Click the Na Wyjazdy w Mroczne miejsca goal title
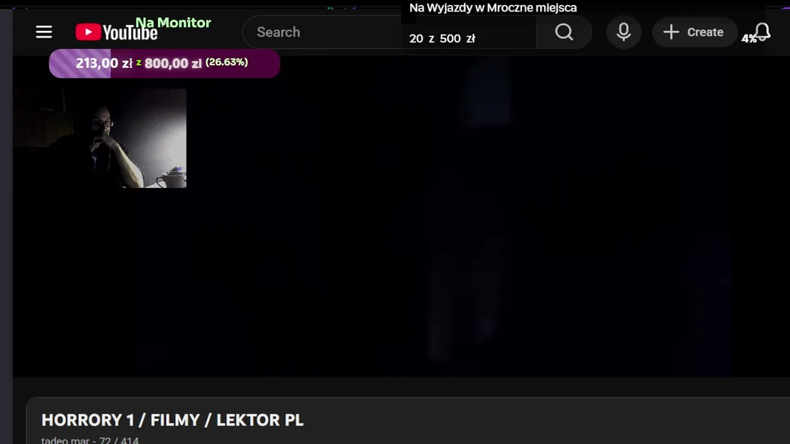The image size is (790, 444). (493, 8)
